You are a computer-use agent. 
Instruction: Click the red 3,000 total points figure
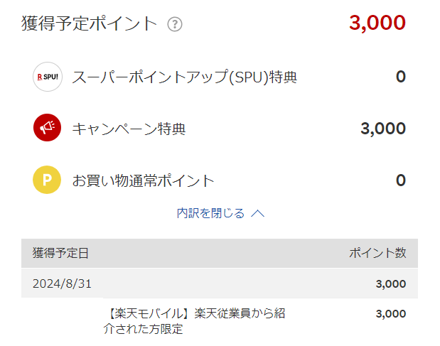click(x=377, y=23)
